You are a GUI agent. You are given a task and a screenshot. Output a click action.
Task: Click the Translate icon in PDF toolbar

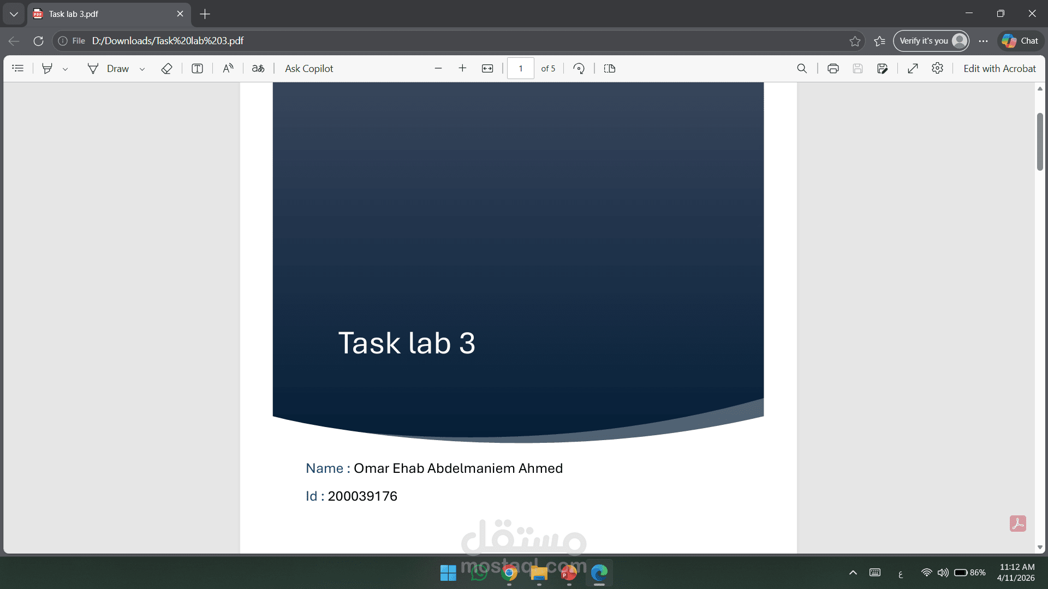tap(258, 68)
